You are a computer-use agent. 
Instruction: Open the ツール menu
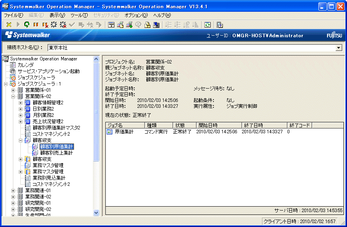click(79, 15)
